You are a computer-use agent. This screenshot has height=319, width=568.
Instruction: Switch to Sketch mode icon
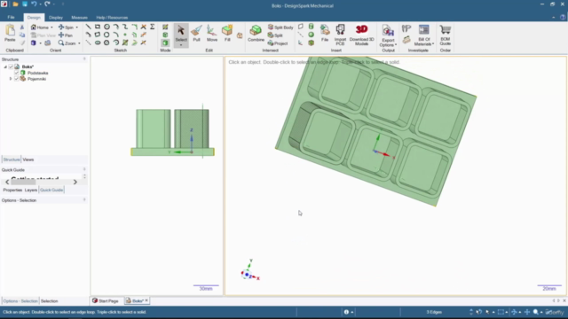[165, 27]
